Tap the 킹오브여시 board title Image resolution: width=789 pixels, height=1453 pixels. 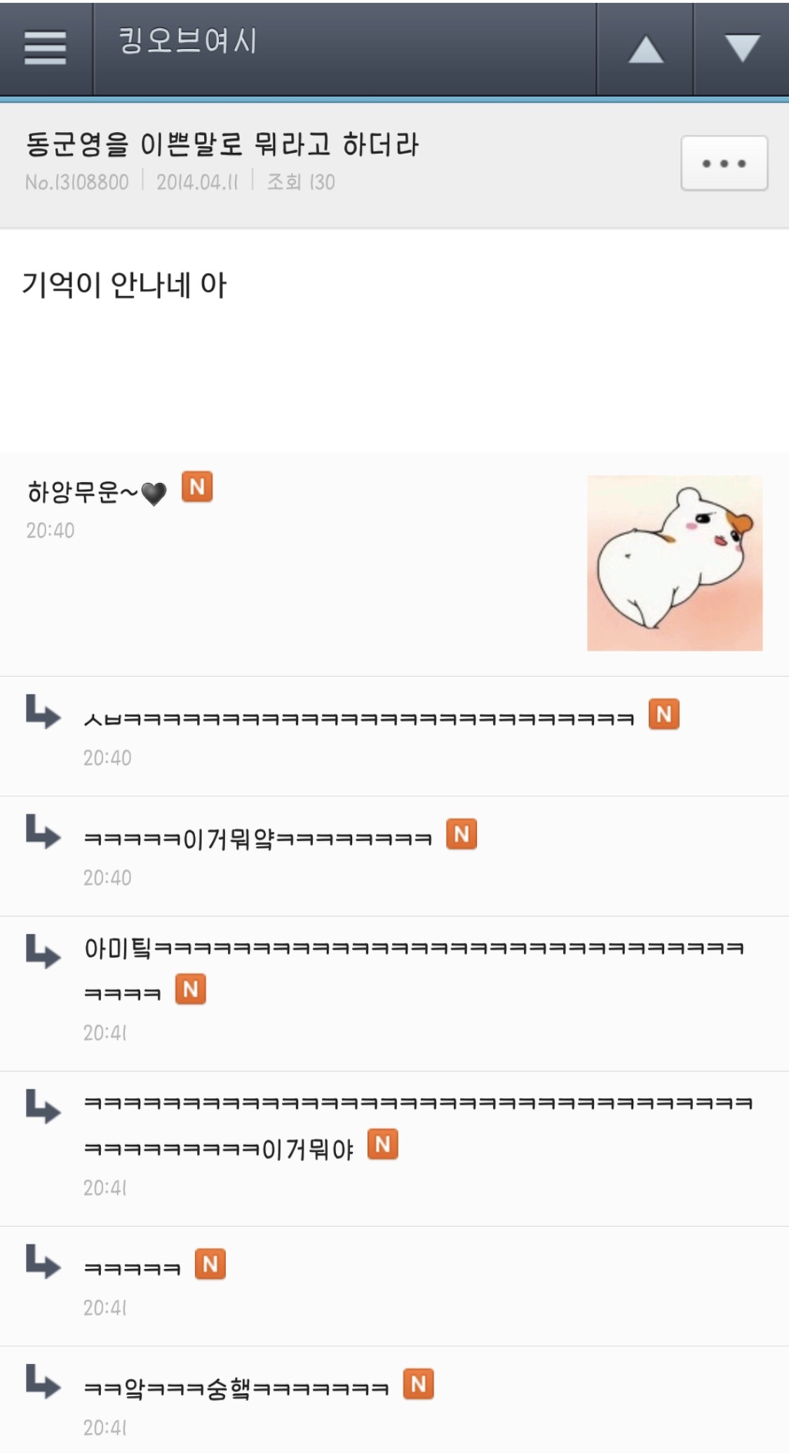coord(187,40)
